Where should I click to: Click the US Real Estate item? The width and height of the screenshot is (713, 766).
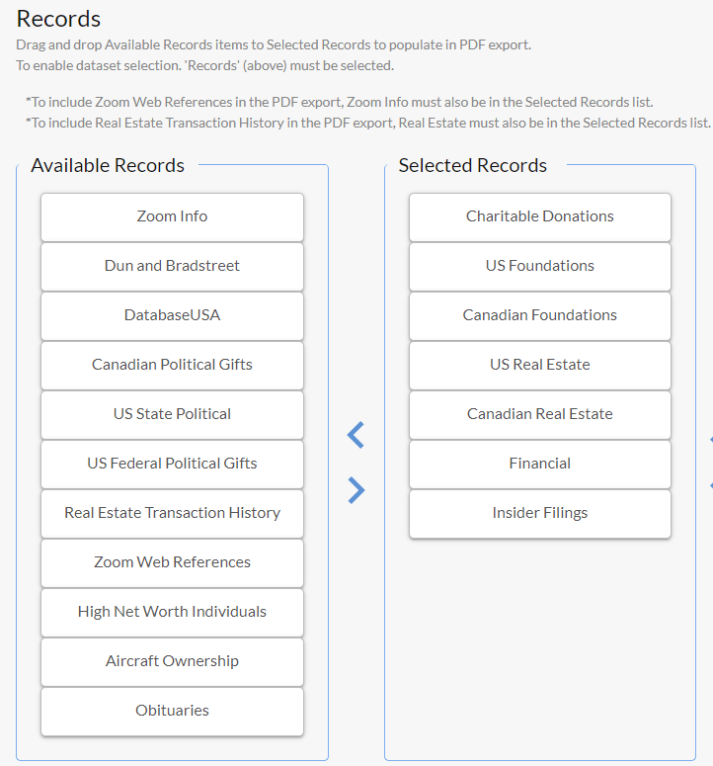(x=540, y=365)
